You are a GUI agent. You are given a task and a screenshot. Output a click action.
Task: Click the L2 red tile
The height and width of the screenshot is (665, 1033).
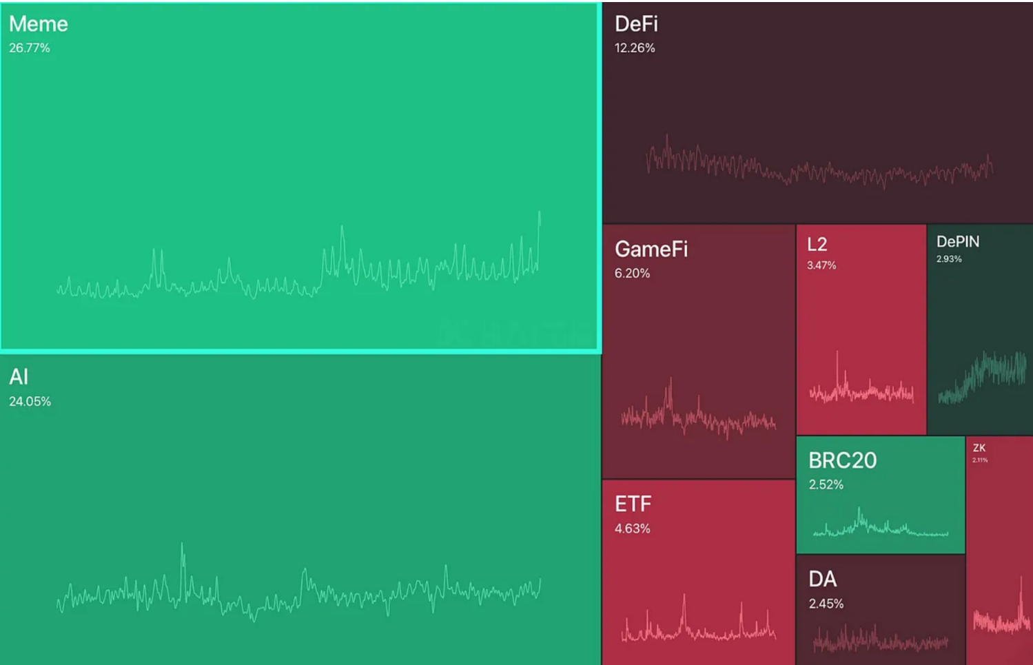tap(861, 329)
